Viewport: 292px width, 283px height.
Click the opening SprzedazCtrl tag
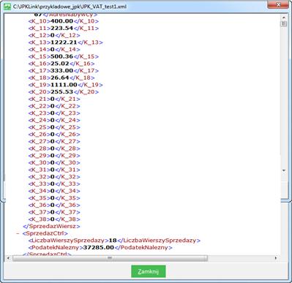tap(45, 233)
